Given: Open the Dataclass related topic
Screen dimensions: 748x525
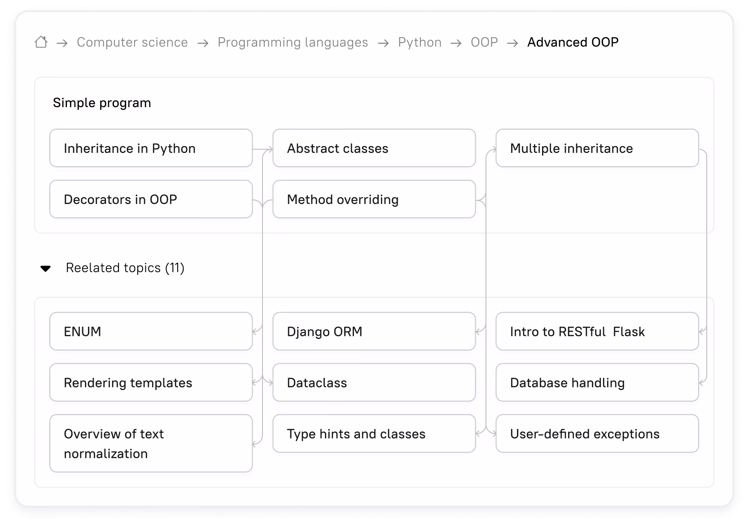Looking at the screenshot, I should [374, 382].
